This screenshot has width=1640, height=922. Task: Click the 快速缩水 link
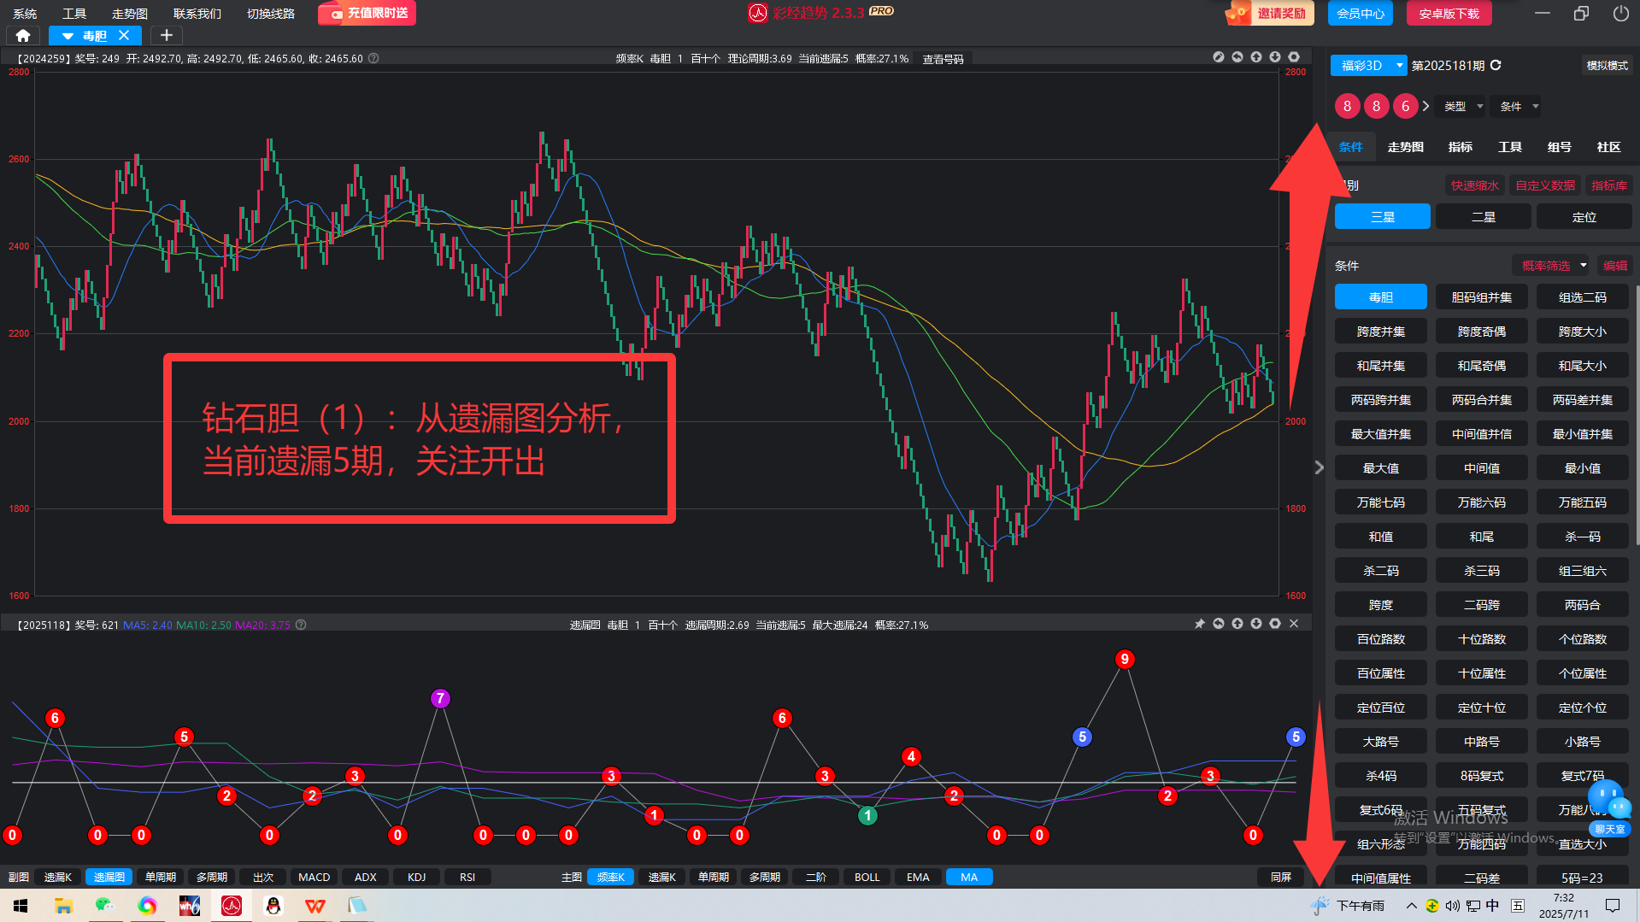coord(1475,185)
